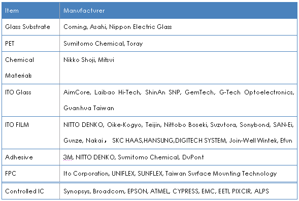Click the Item column header
Screen dimensions: 299x201
[30, 11]
